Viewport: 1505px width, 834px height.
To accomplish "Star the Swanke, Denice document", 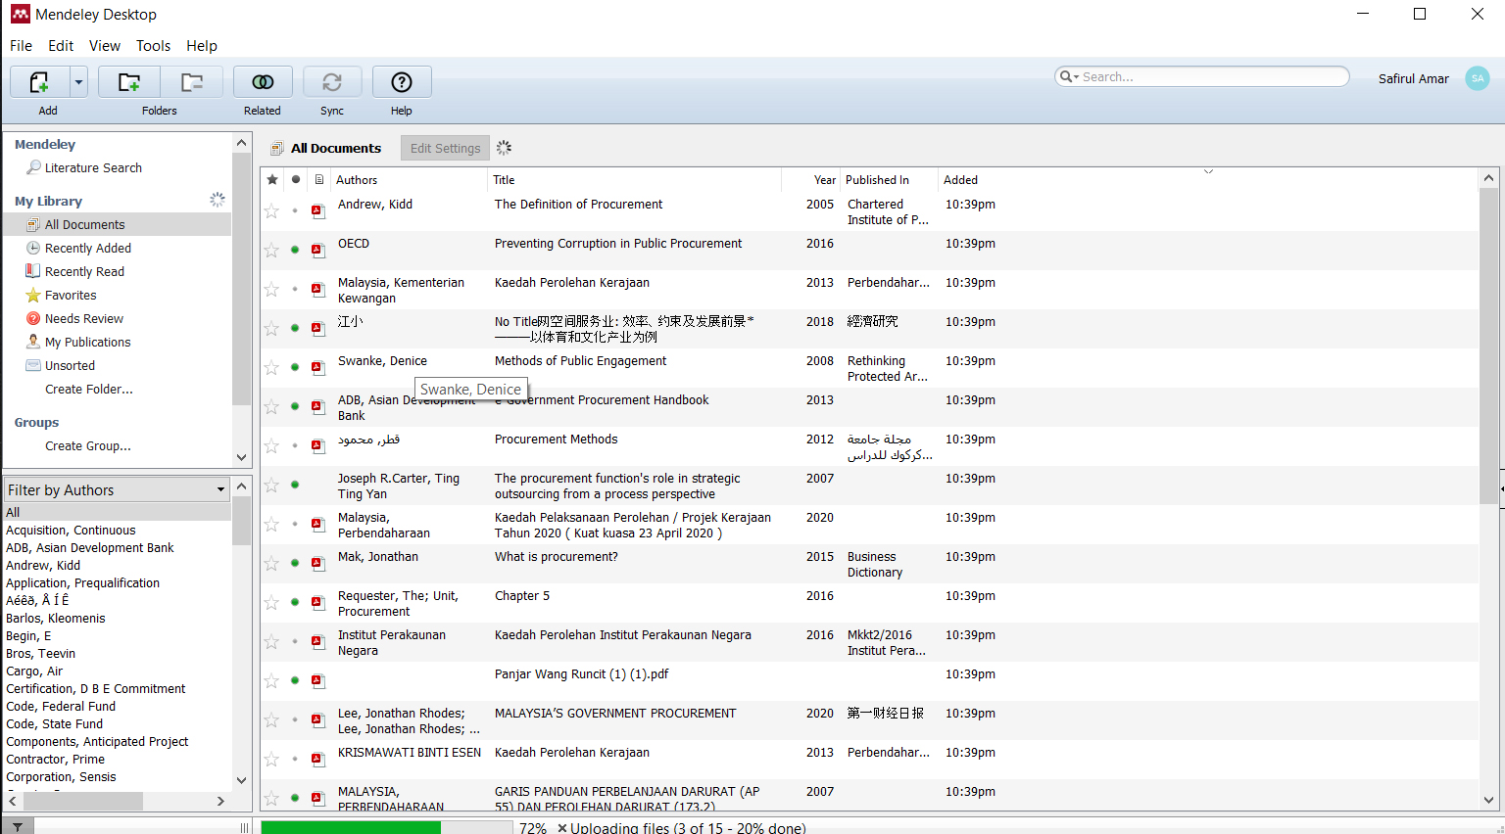I will click(271, 368).
